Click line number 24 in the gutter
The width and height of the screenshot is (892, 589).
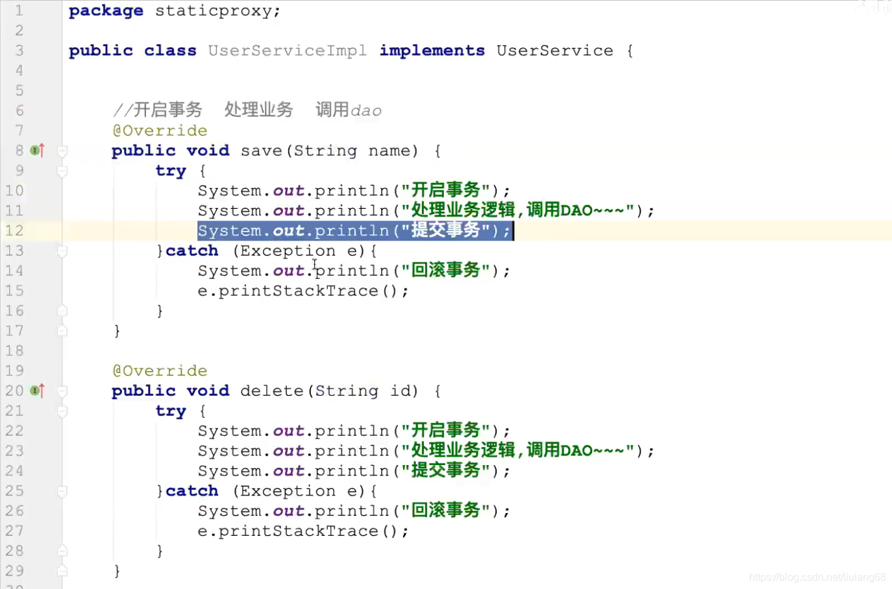[14, 470]
